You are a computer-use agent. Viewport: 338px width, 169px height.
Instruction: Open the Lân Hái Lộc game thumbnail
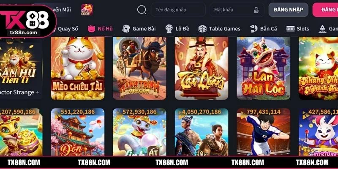pos(263,68)
